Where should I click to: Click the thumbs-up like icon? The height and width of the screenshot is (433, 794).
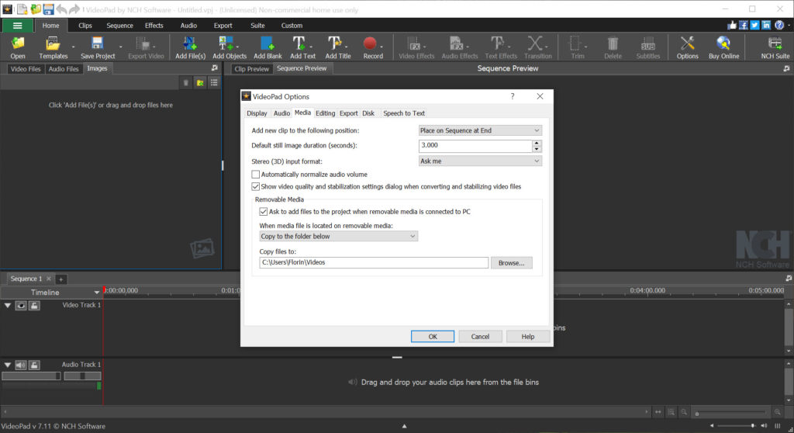732,25
